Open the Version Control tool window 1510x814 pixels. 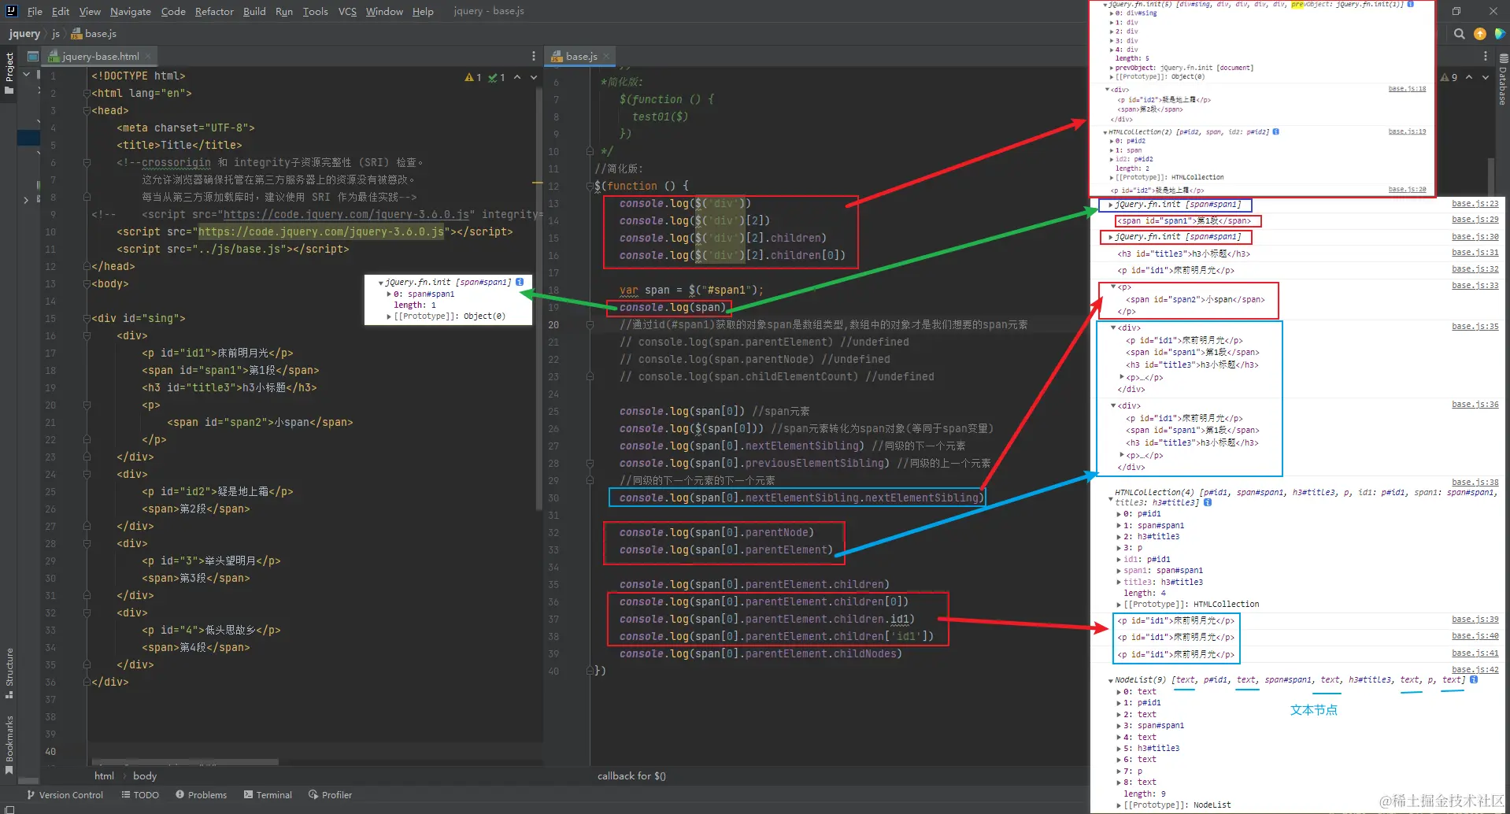point(65,795)
